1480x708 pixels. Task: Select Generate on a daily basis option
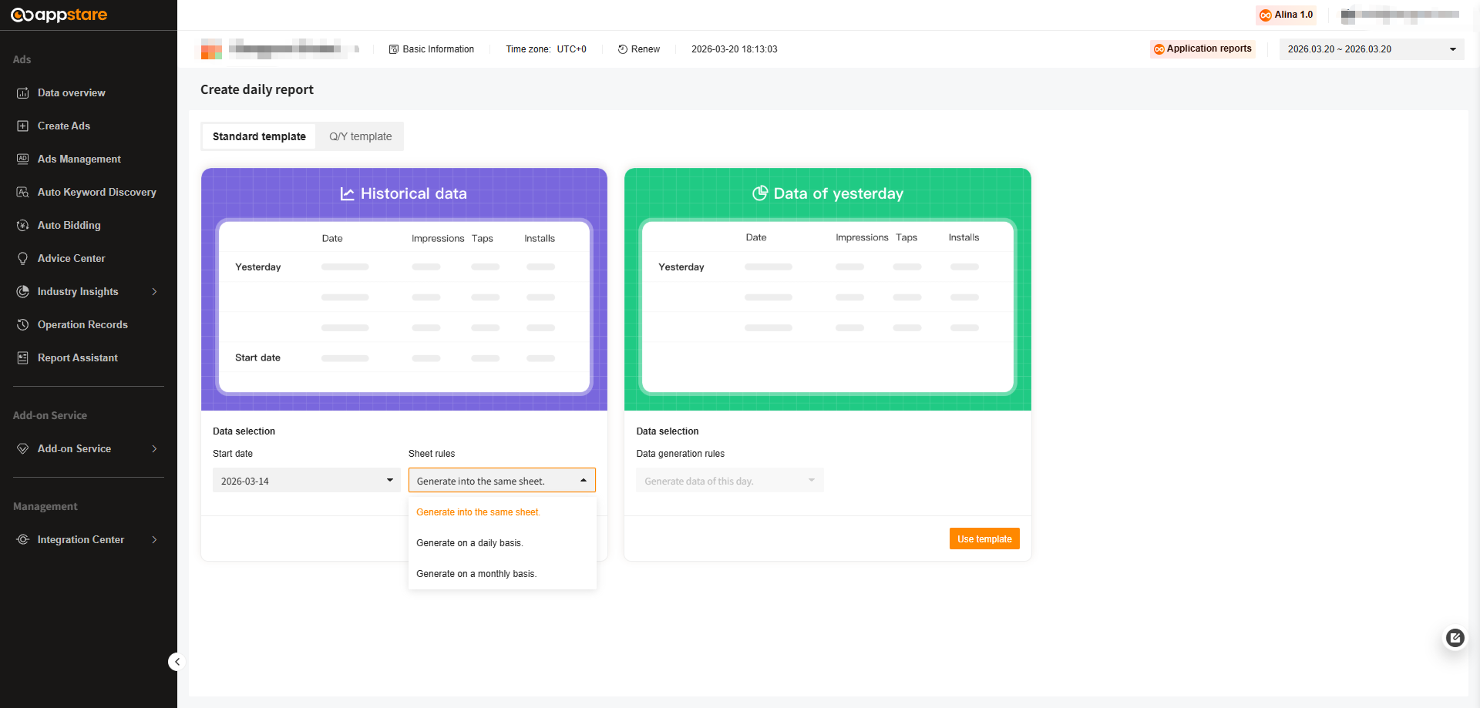pos(502,543)
